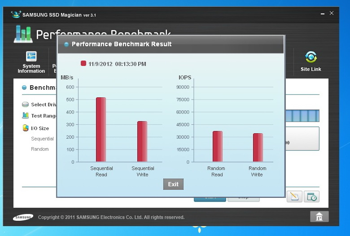Click the Performance Benchmark bar chart icon
350x236 pixels.
[x=23, y=34]
